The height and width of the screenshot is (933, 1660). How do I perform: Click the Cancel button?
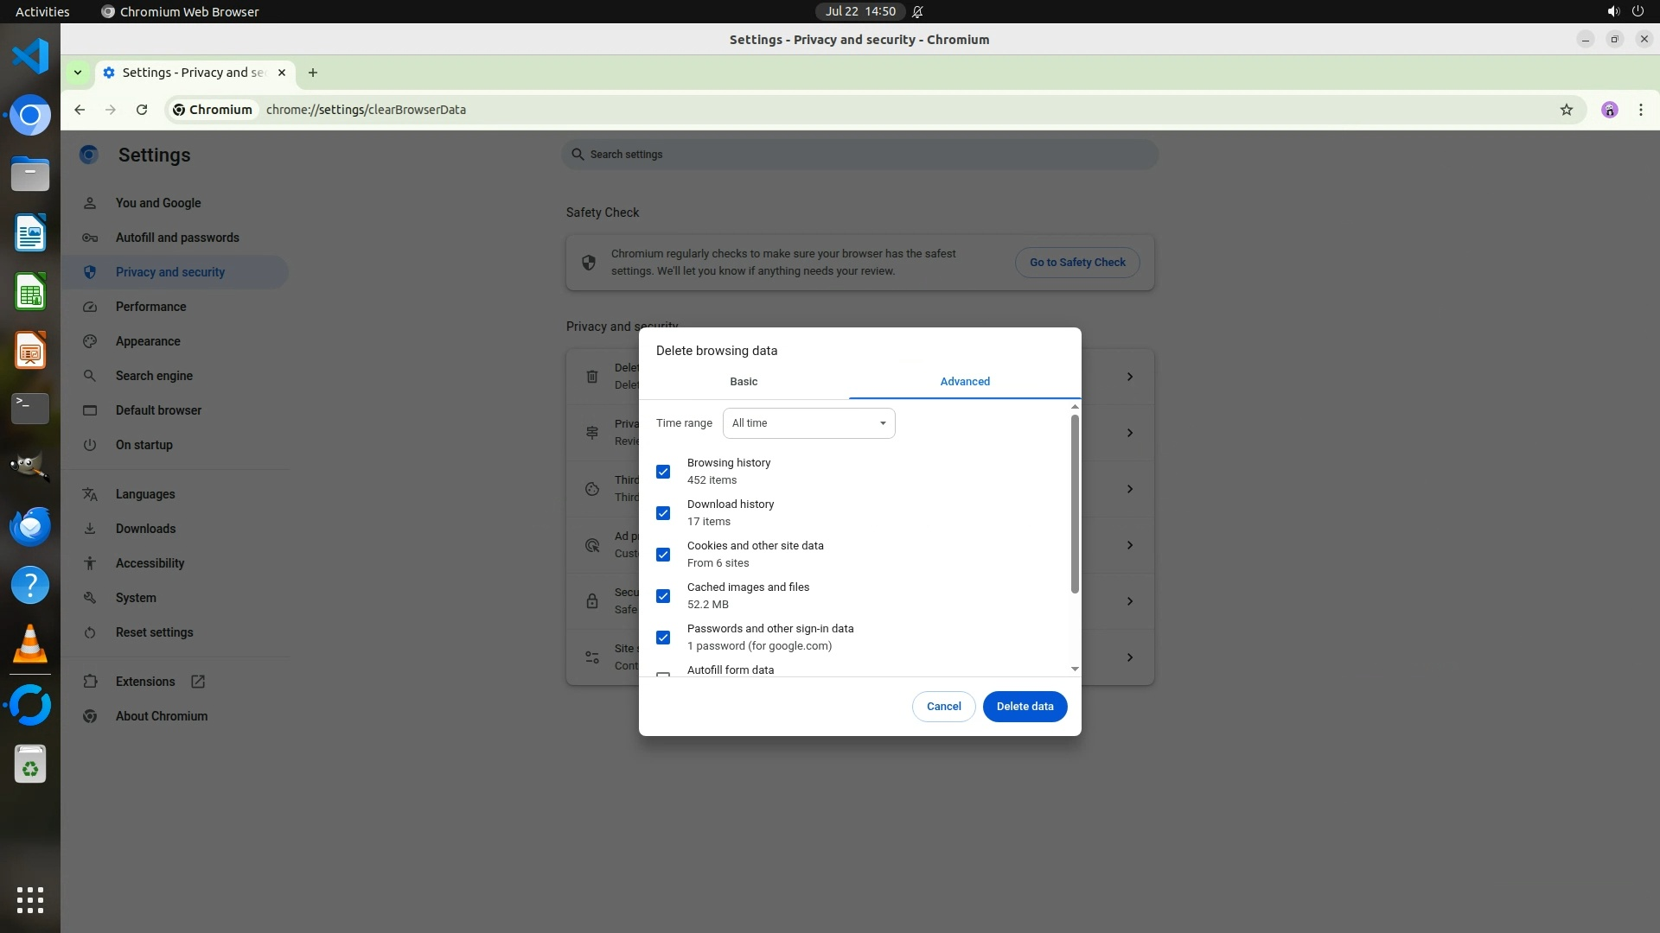coord(943,707)
